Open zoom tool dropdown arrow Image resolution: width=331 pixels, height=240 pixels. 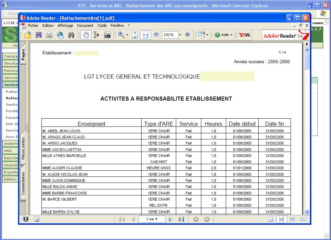127,35
